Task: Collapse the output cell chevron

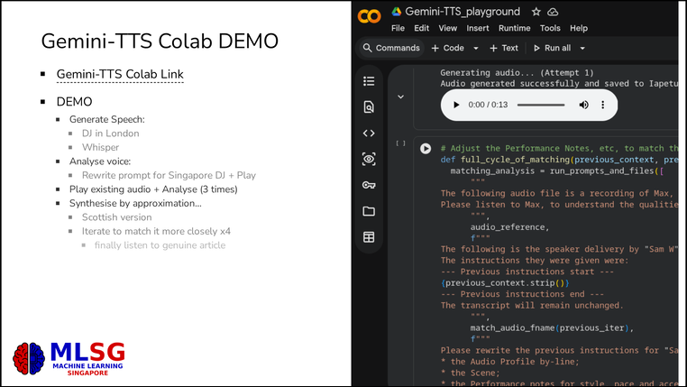Action: [x=400, y=97]
